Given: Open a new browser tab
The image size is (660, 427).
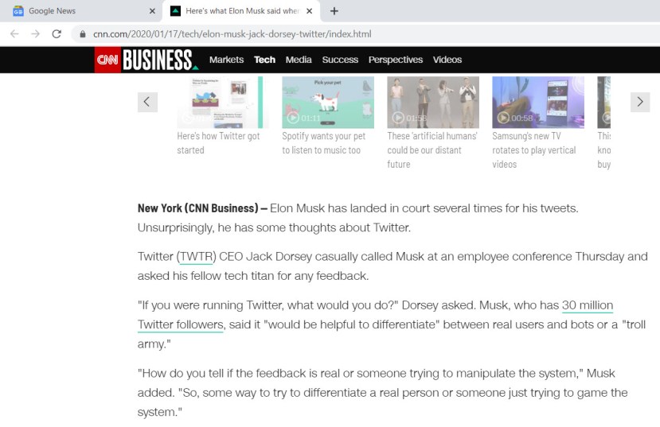Looking at the screenshot, I should pyautogui.click(x=334, y=11).
